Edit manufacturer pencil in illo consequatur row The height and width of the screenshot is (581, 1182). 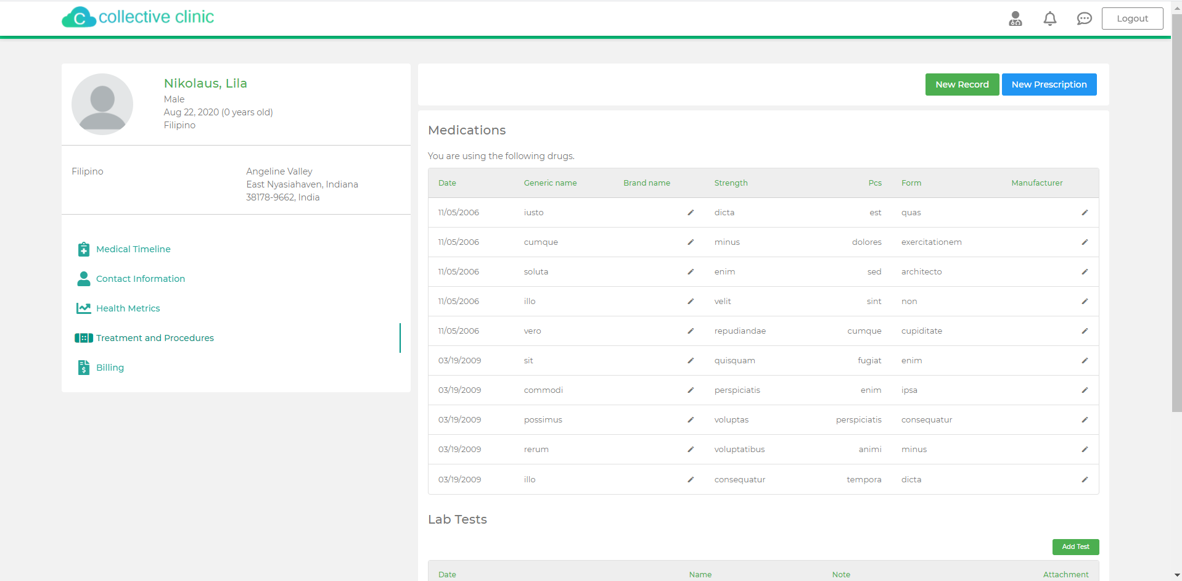[1085, 480]
